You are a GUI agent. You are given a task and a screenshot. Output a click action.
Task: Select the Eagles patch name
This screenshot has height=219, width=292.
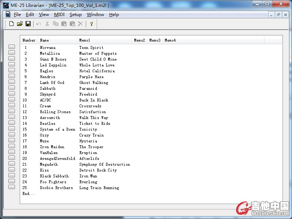coord(47,71)
